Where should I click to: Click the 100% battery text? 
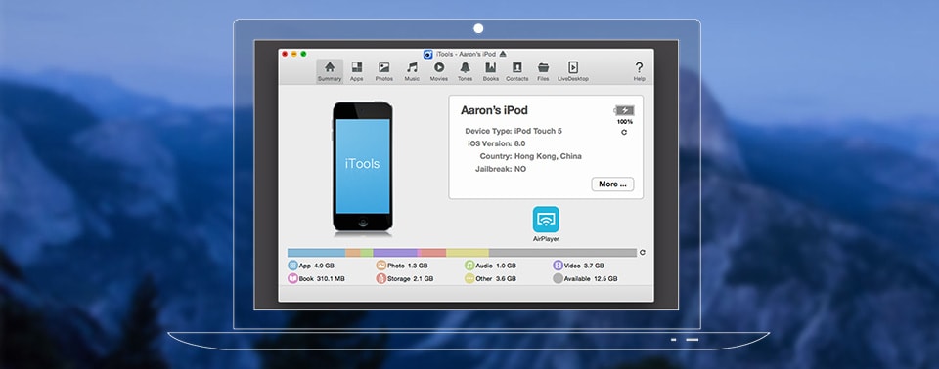point(625,122)
